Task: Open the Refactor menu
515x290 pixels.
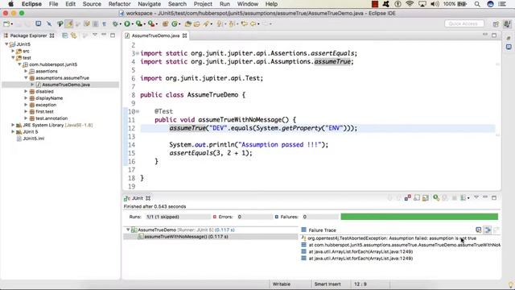Action: tap(120, 4)
